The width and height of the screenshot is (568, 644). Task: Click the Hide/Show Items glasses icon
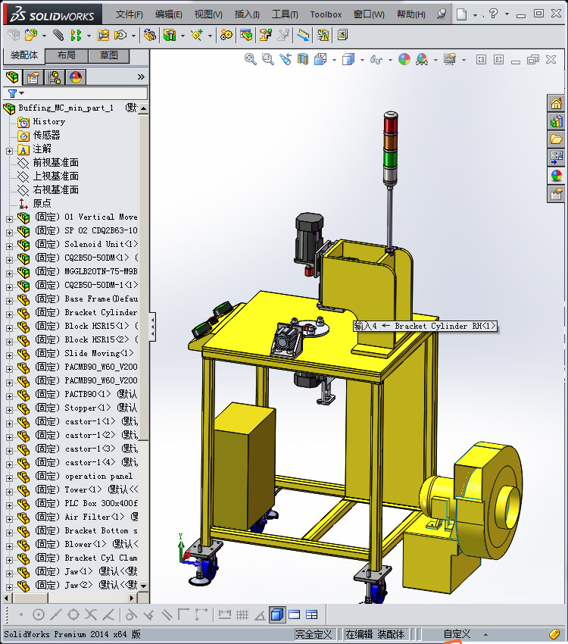pos(376,60)
